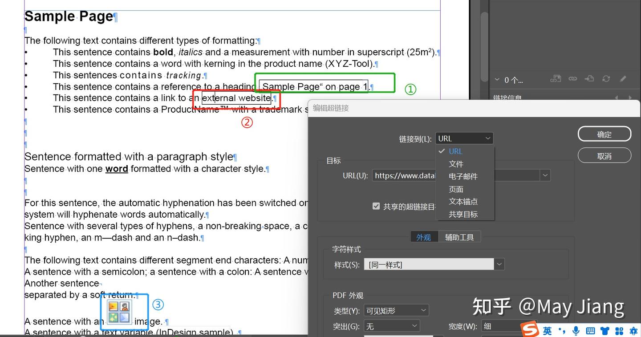Click the update hyperlinks refresh icon
Viewport: 641px width, 337px height.
coord(606,78)
